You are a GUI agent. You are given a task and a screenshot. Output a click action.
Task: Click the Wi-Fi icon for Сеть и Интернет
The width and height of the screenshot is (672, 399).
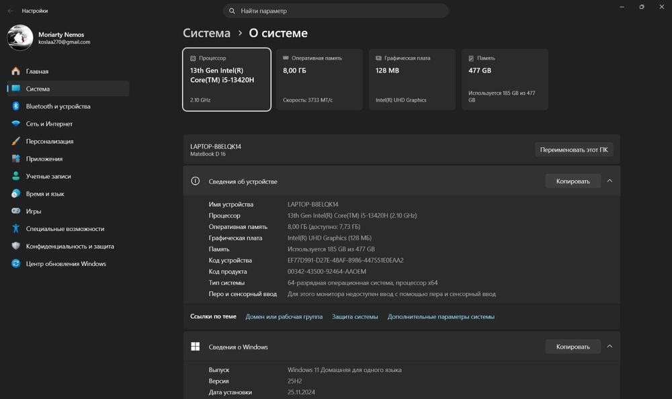click(16, 124)
